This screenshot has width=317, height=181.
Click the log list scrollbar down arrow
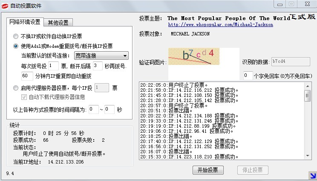(x=307, y=156)
